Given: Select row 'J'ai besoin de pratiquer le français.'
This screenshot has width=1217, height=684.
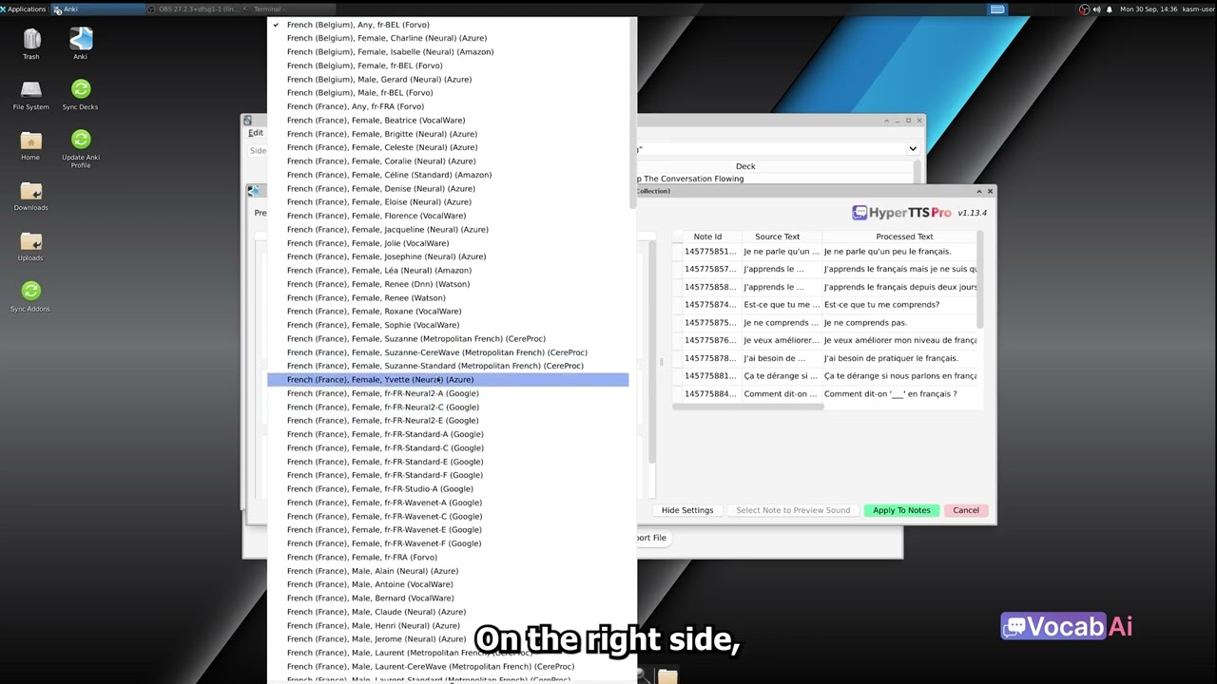Looking at the screenshot, I should 825,358.
